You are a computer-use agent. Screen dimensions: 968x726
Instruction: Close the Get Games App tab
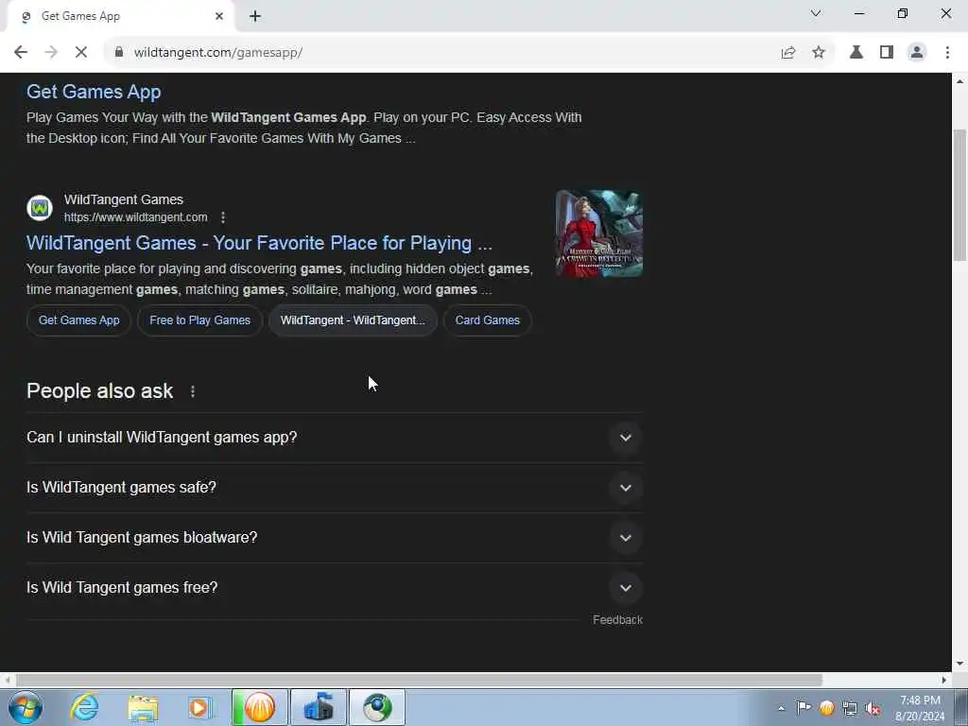point(219,16)
